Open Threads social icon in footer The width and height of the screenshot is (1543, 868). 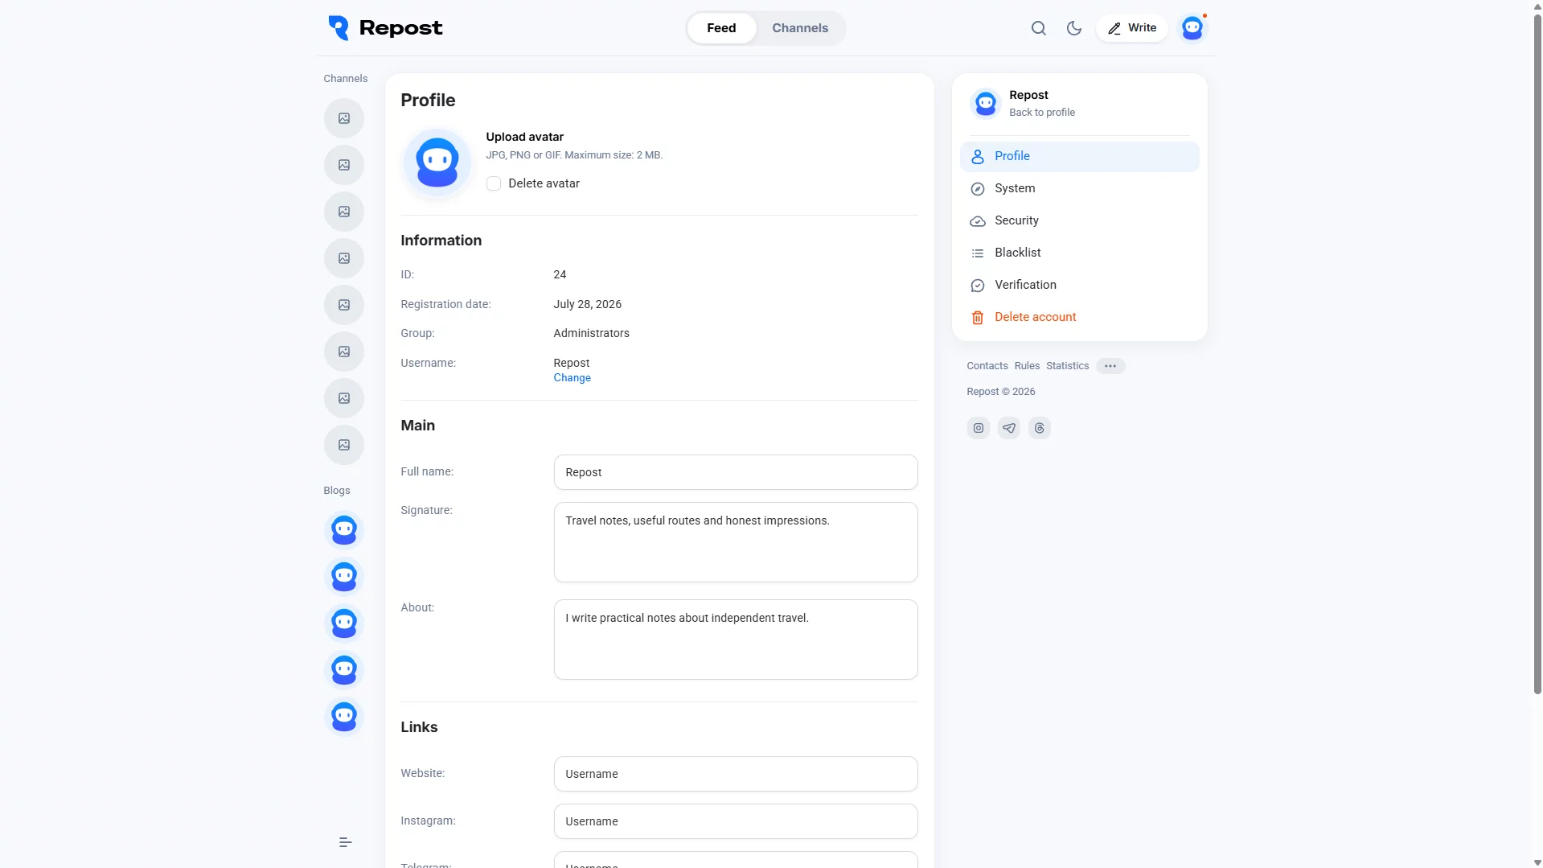1040,428
